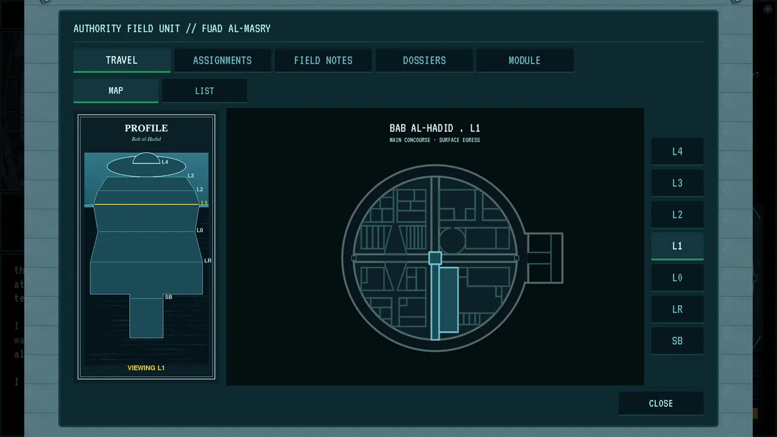Jump to the SB level button
The height and width of the screenshot is (437, 777).
677,341
